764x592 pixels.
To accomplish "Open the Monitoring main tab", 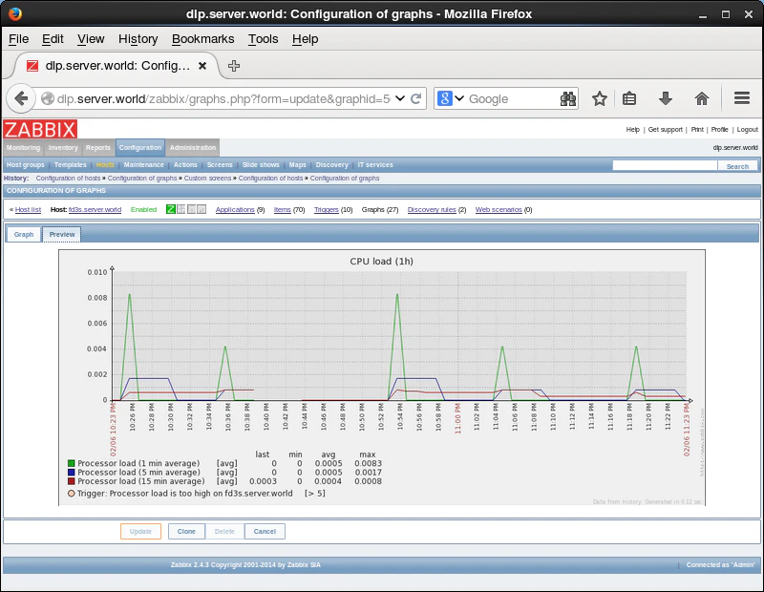I will click(x=23, y=148).
